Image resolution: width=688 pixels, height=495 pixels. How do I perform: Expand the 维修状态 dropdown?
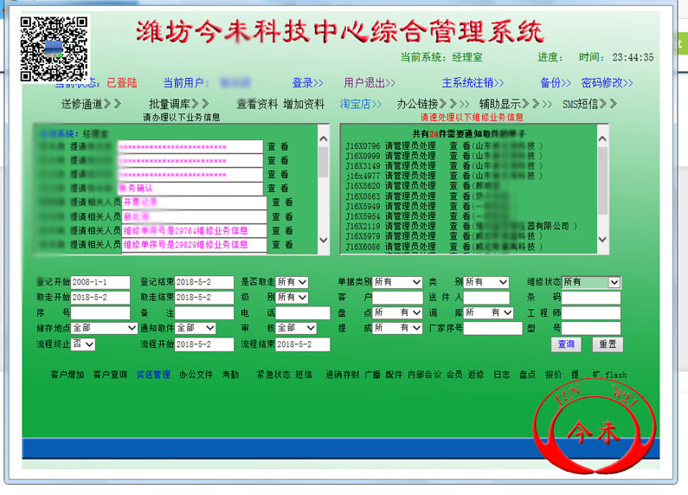click(591, 282)
